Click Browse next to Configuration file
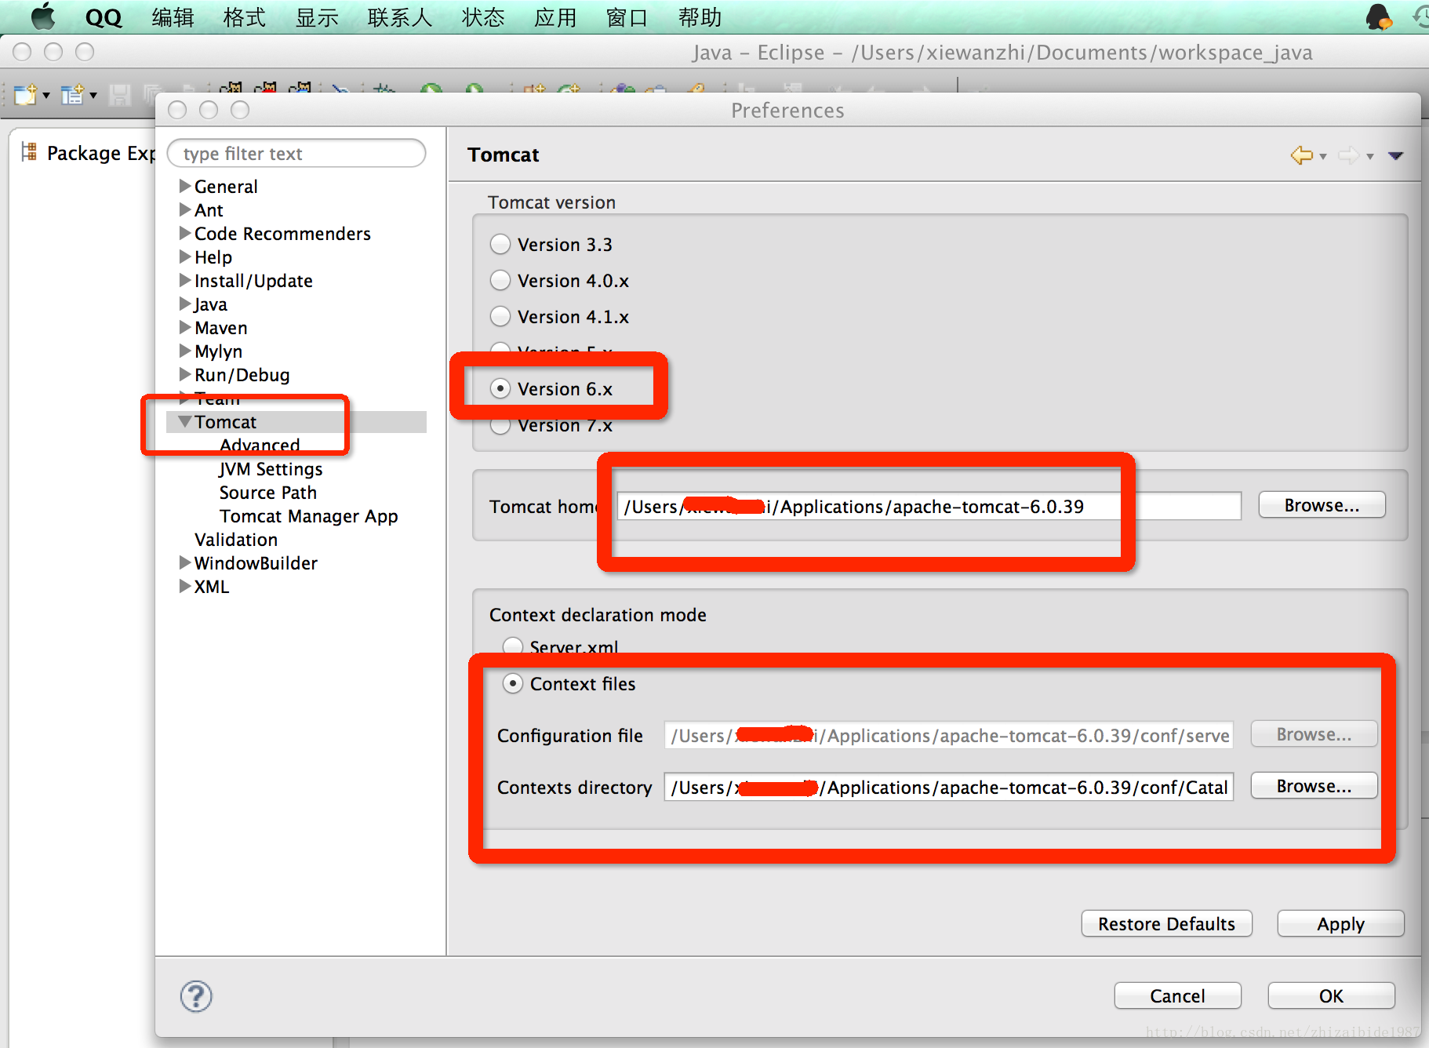1429x1048 pixels. click(x=1314, y=734)
